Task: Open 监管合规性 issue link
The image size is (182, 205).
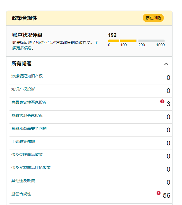Action: point(21,194)
